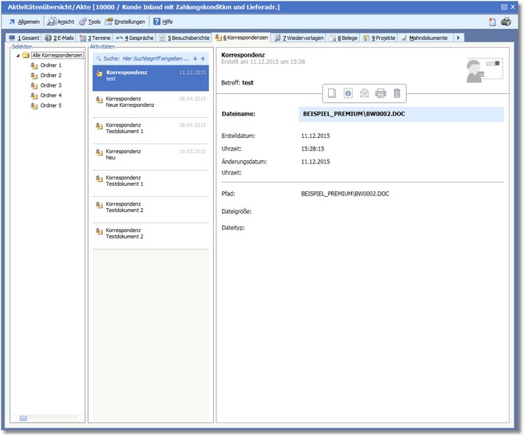Click the blue info icon in detail toolbar
Screen dimensions: 525x437
348,93
